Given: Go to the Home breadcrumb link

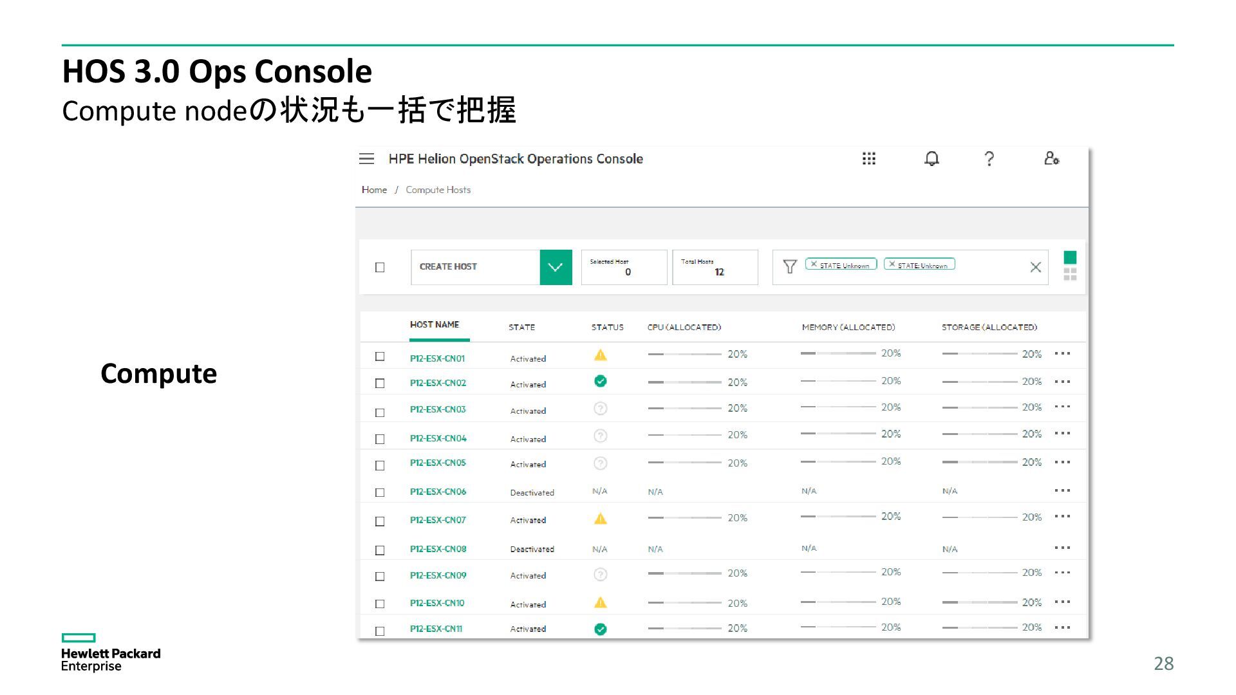Looking at the screenshot, I should point(374,190).
